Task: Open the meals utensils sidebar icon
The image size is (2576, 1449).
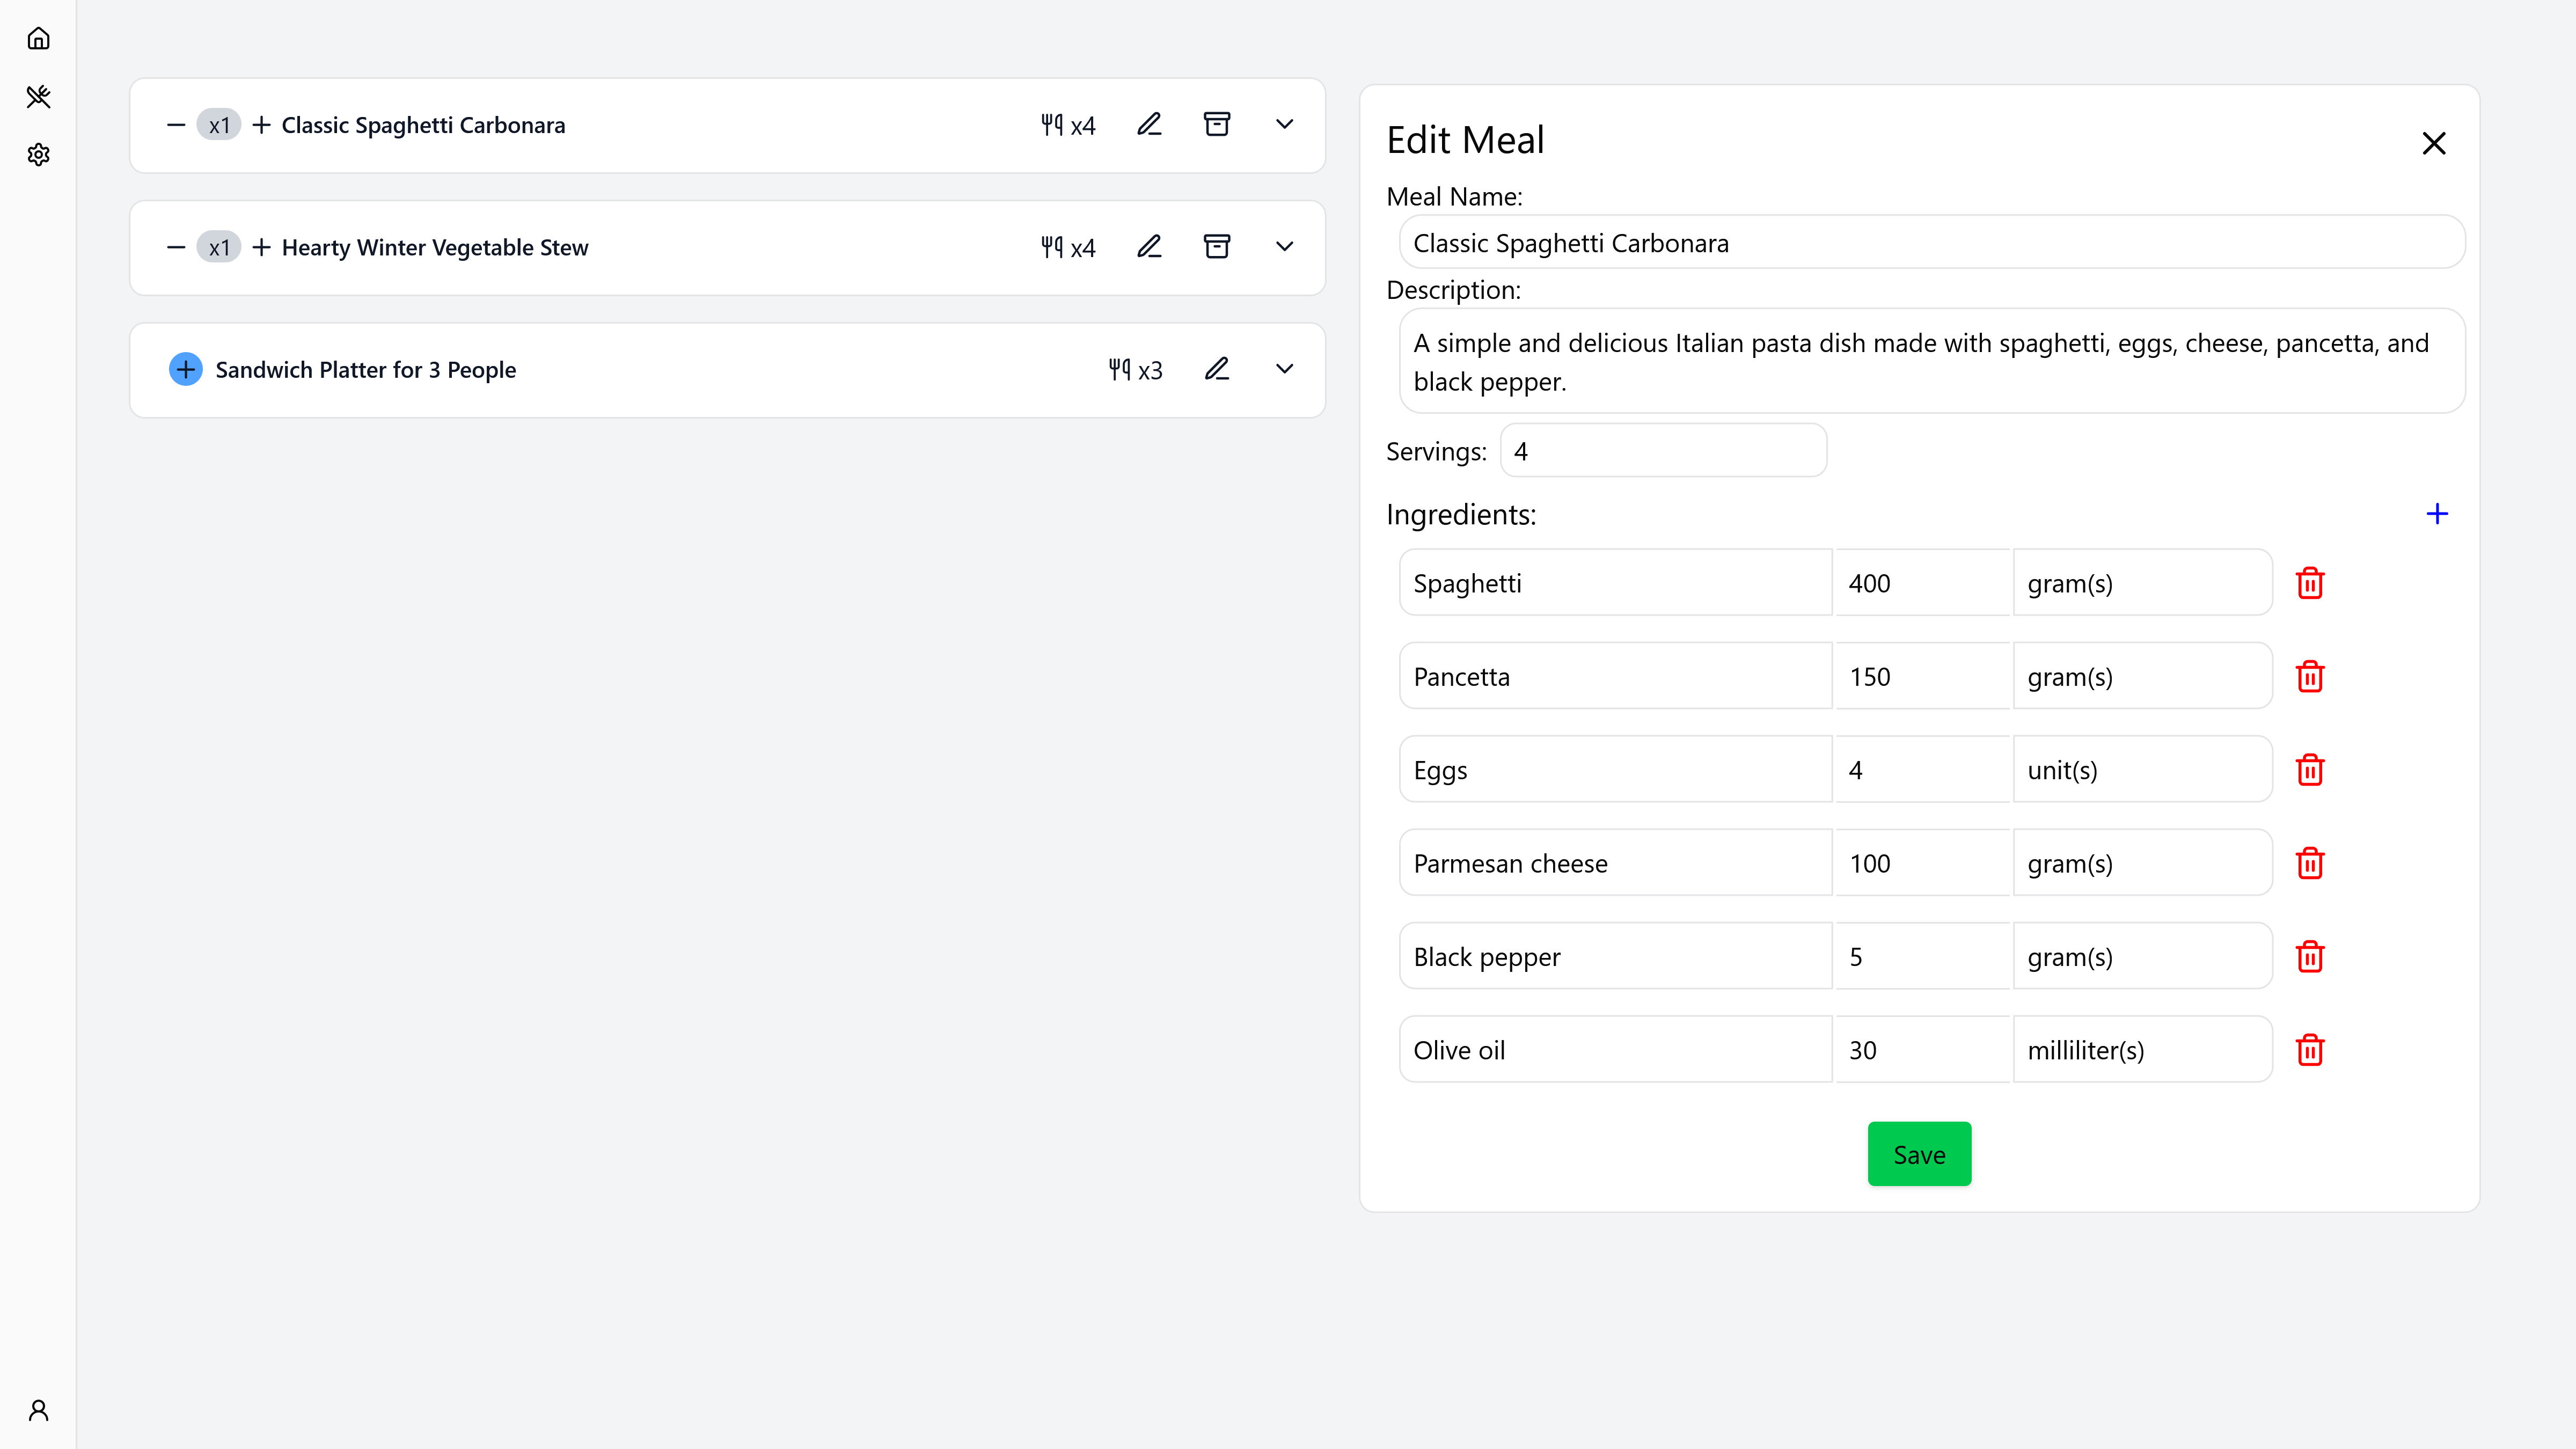Action: [38, 97]
